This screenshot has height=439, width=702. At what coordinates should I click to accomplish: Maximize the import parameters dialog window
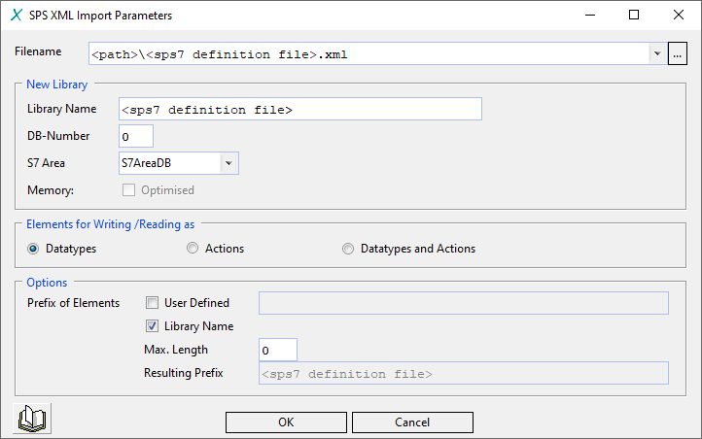[634, 16]
